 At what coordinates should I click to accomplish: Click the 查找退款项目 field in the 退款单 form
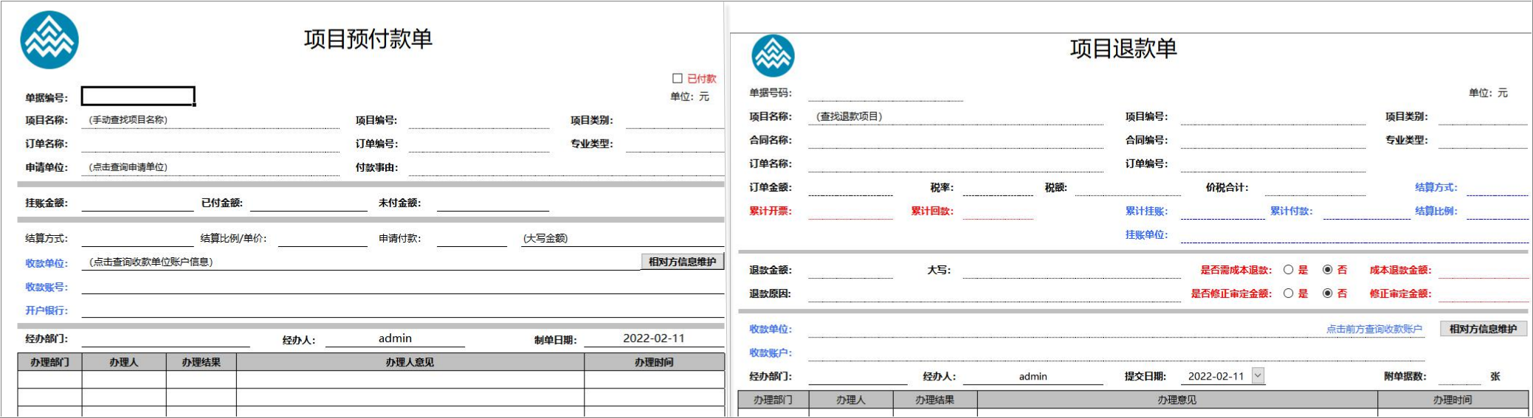coord(956,116)
